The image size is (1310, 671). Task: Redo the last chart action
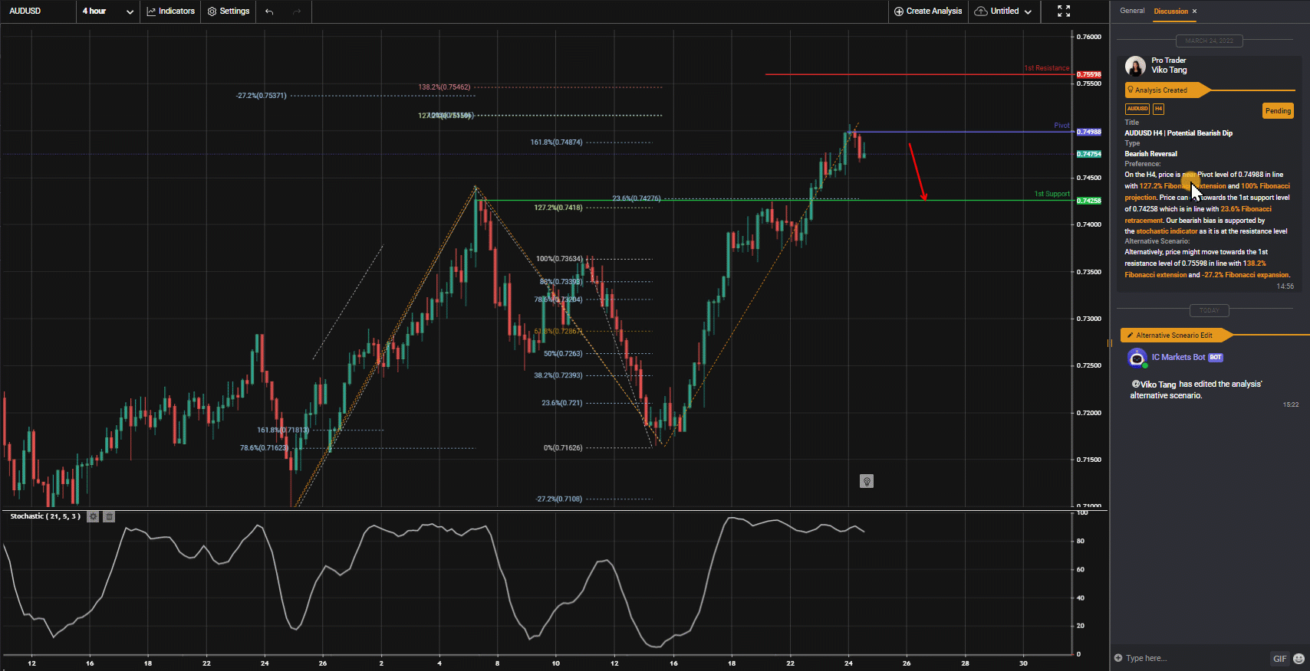click(297, 11)
